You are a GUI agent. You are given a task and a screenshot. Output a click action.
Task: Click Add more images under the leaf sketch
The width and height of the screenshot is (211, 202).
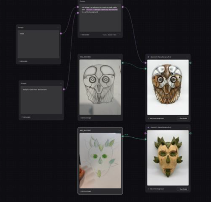pos(86,191)
